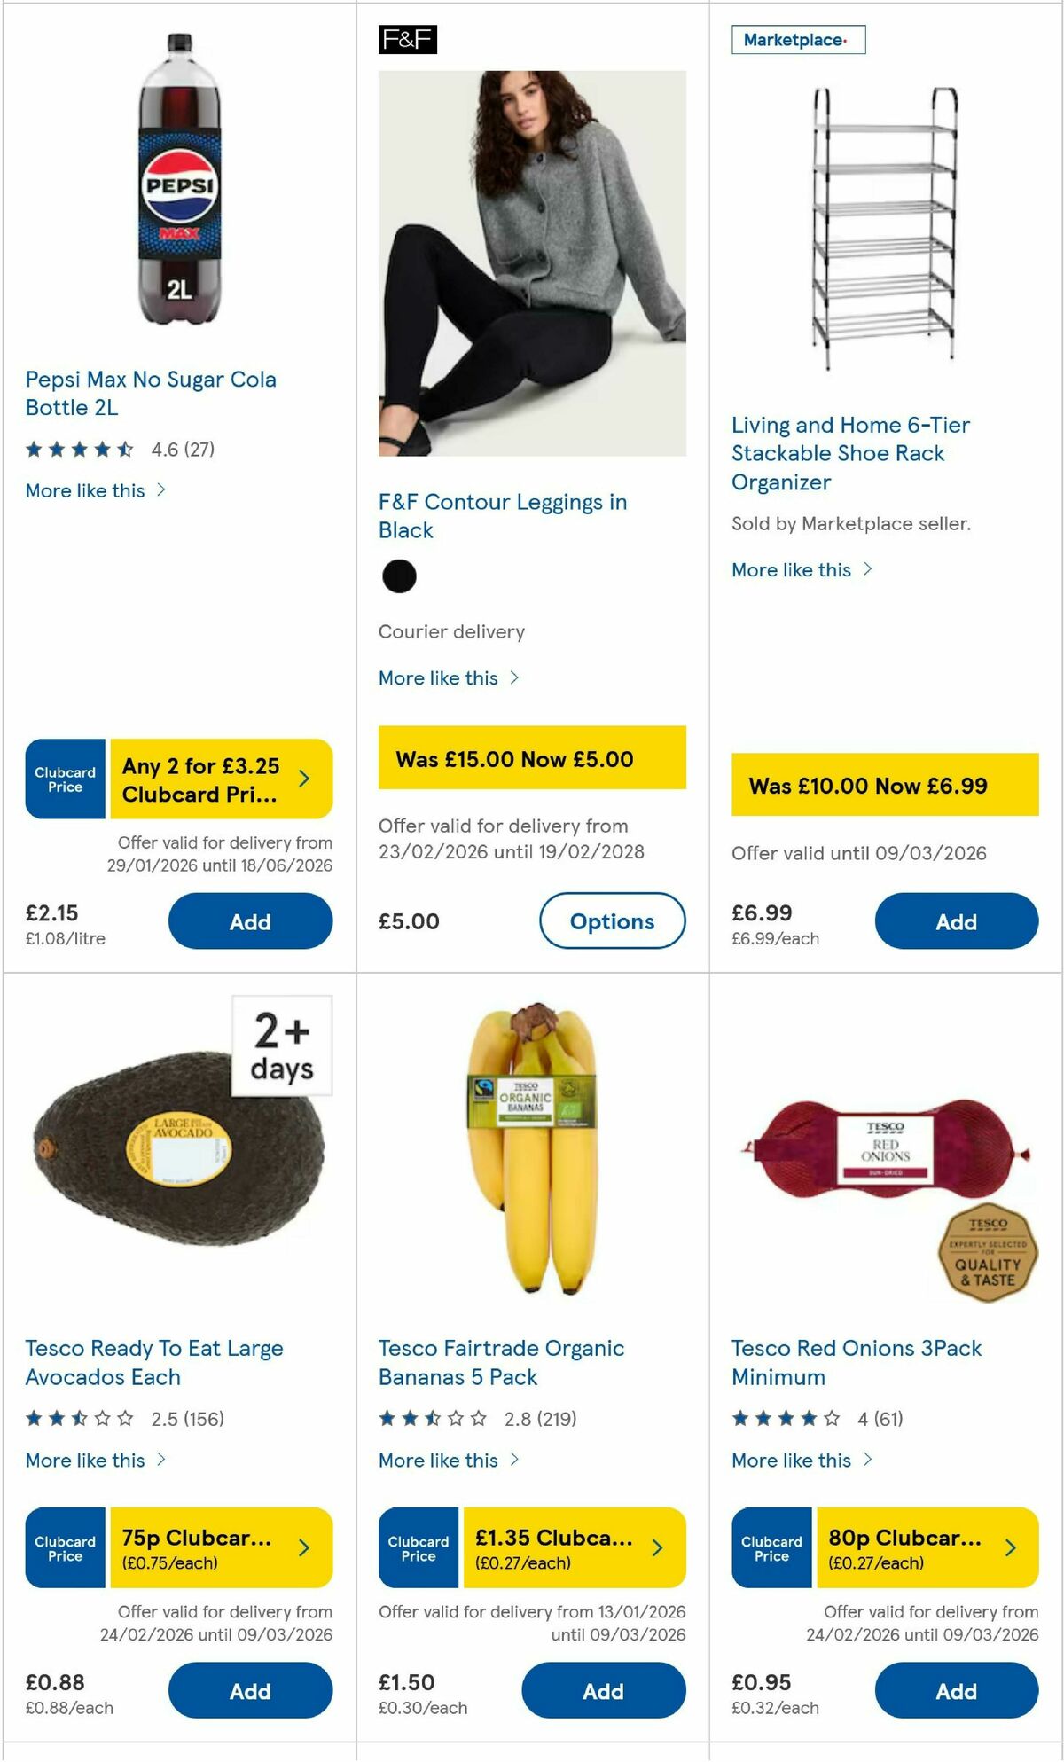Click Options for F&F Contour Leggings
The image size is (1064, 1762).
point(612,921)
